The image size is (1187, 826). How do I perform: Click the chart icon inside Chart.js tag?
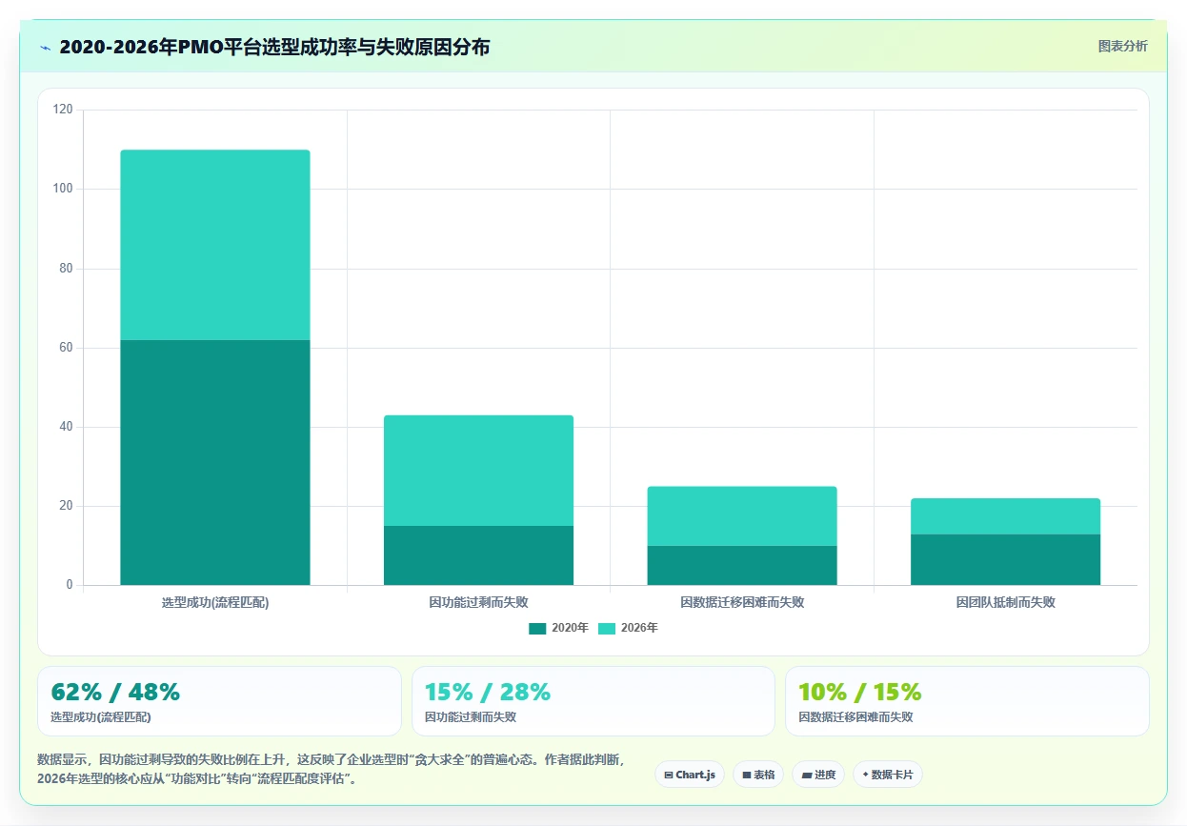tap(669, 775)
